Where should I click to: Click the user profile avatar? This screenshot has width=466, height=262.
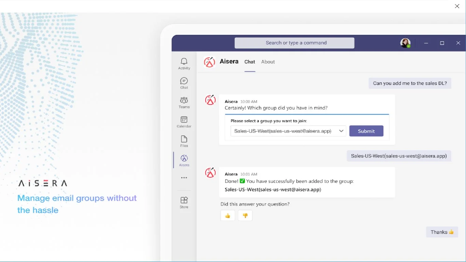405,43
